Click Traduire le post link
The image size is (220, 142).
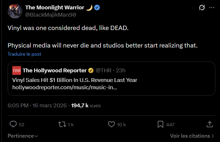click(x=24, y=54)
